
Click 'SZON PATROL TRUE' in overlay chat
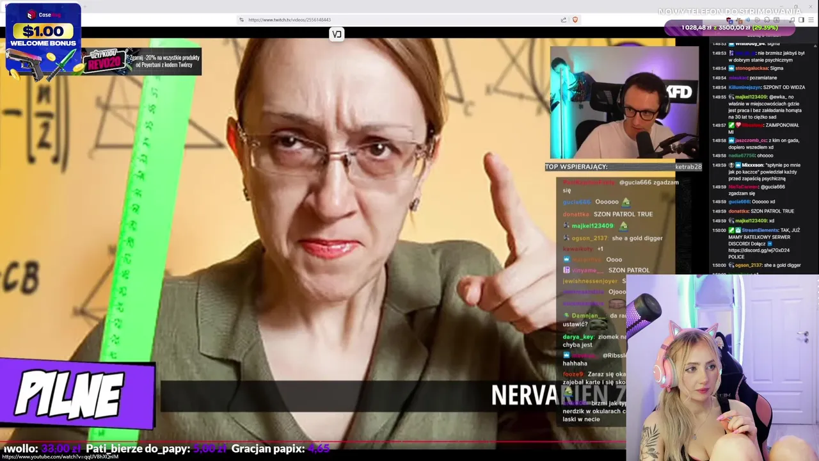(623, 214)
